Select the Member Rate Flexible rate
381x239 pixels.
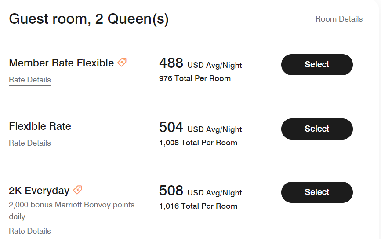coord(316,65)
